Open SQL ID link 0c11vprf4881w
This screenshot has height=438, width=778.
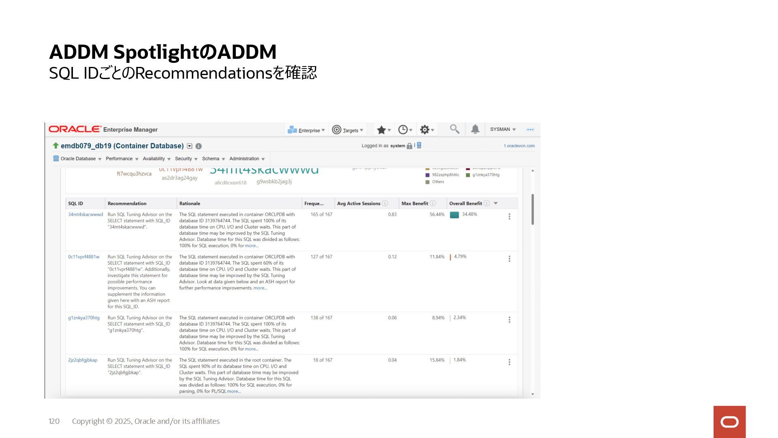coord(83,257)
